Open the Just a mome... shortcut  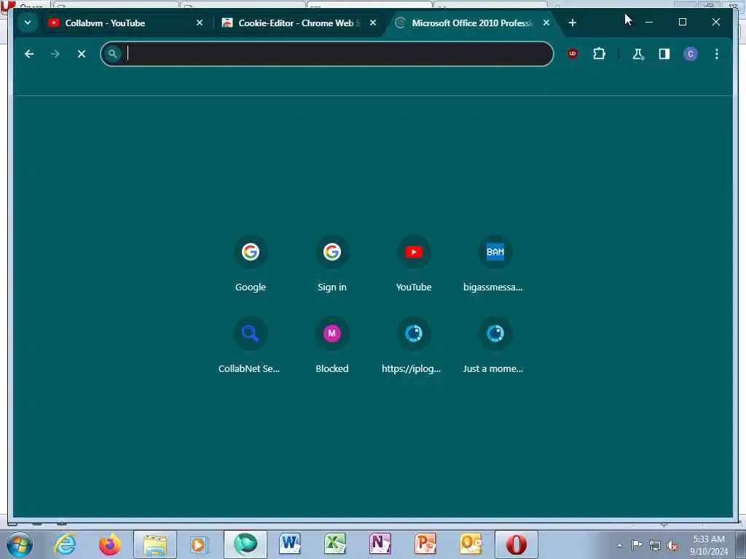495,346
